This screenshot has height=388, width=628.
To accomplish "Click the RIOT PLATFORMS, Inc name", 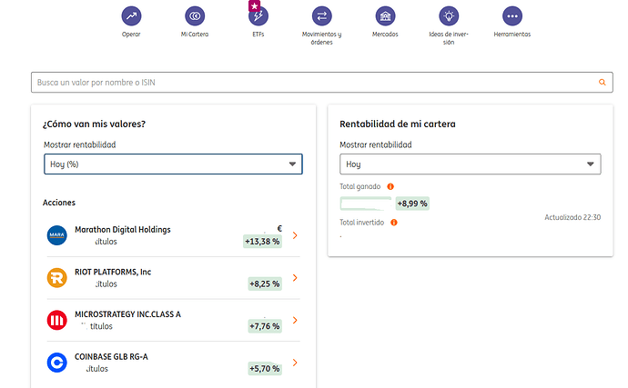I will (113, 272).
